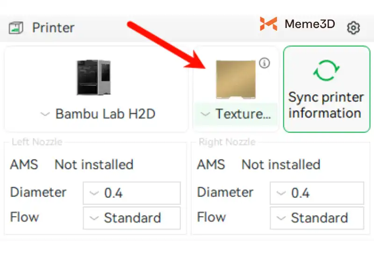Viewport: 374px width, 280px height.
Task: Select the Right Nozzle group label
Action: click(x=226, y=142)
